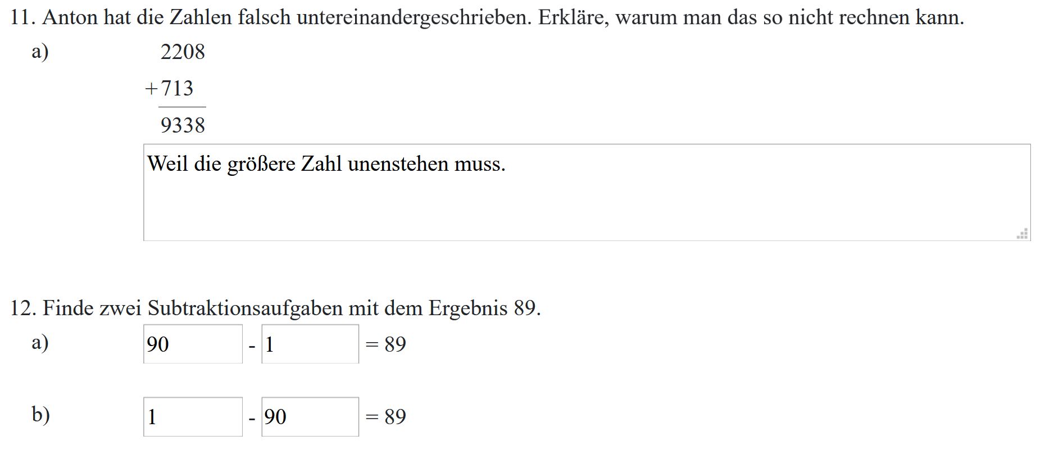Click the '= 89' result in row b)
The height and width of the screenshot is (450, 1045).
point(385,417)
